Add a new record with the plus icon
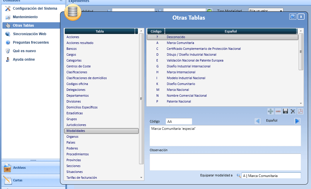 [x=271, y=111]
